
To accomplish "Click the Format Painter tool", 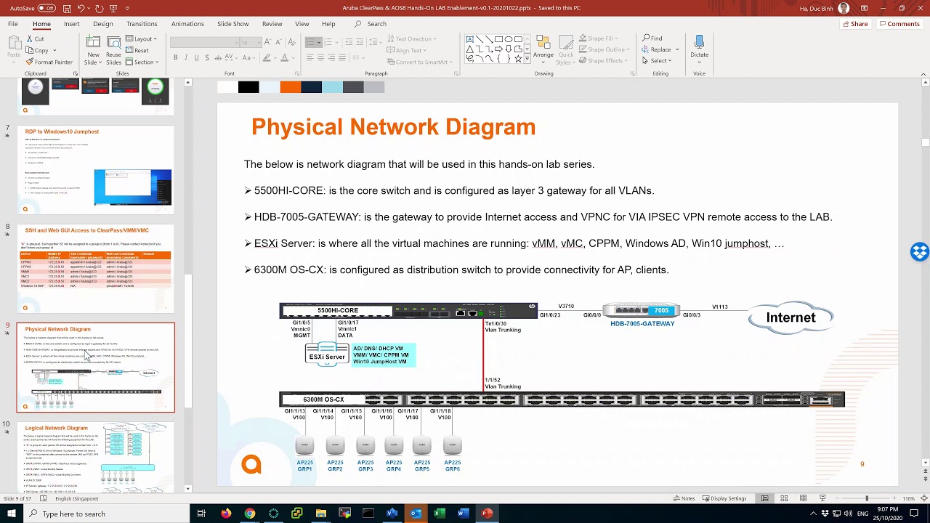I will click(49, 62).
